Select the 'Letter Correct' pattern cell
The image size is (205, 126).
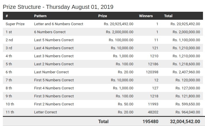pos(45,112)
